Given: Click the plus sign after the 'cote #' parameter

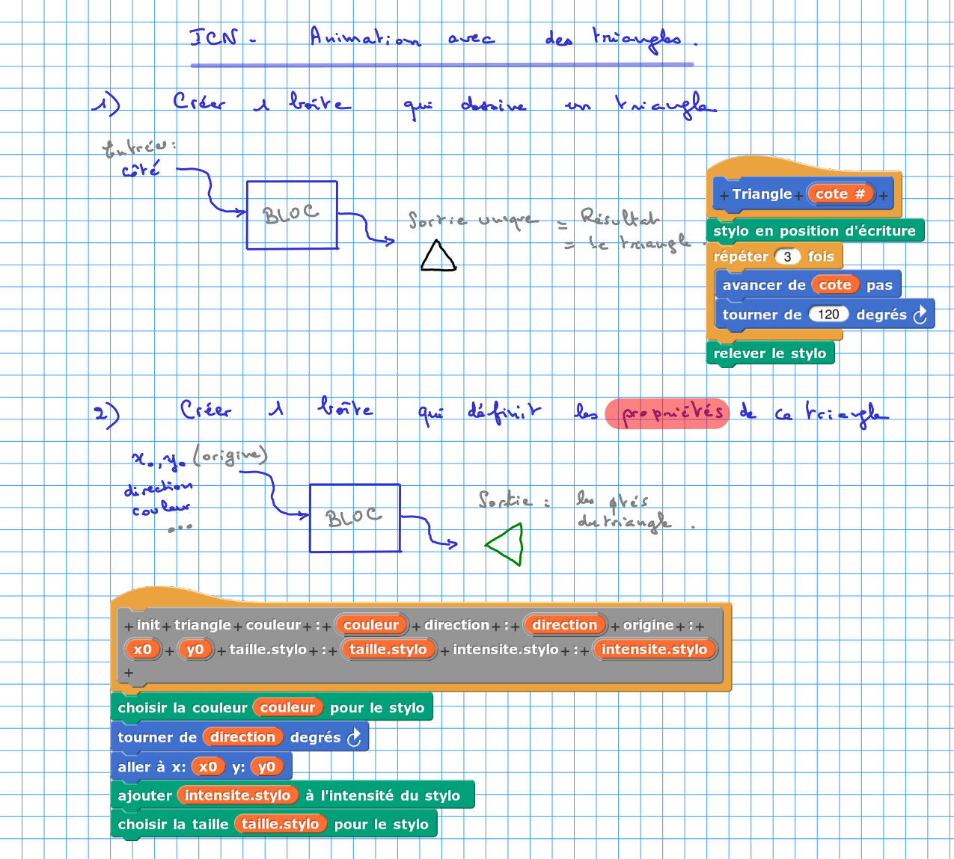Looking at the screenshot, I should [x=884, y=196].
